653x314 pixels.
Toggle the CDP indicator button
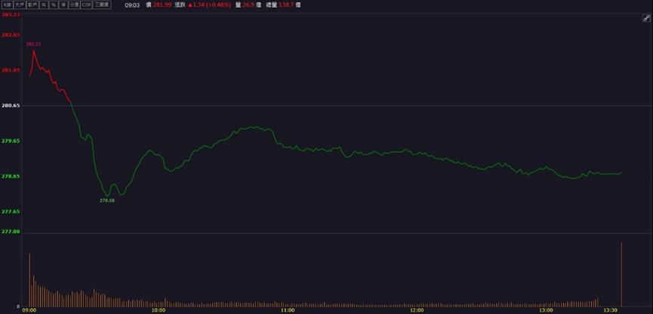(86, 5)
